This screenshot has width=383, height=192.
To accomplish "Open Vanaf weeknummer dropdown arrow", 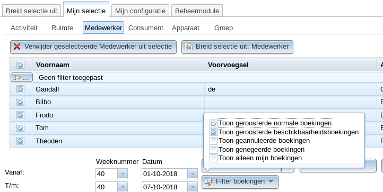I will (x=123, y=174).
